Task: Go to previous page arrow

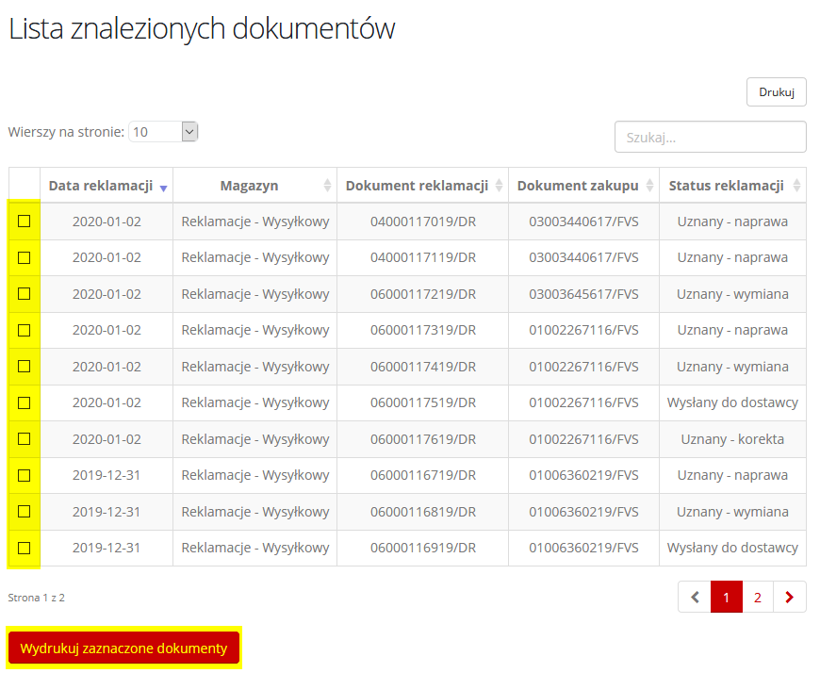Action: (x=695, y=597)
